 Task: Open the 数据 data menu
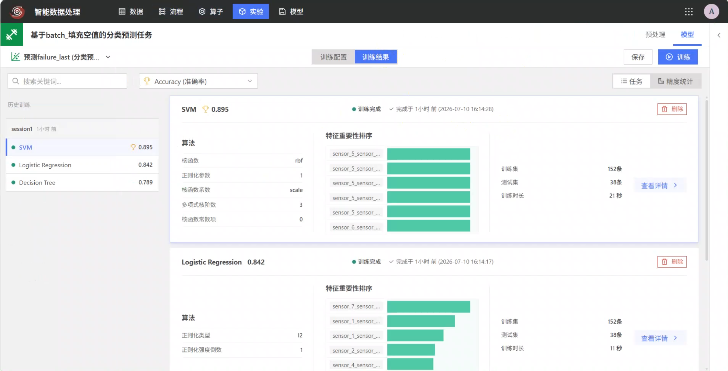(x=131, y=12)
